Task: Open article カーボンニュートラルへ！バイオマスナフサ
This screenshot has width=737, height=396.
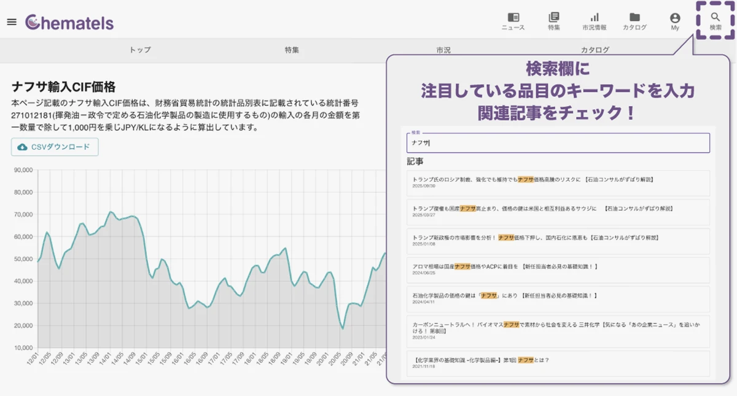Action: (558, 331)
